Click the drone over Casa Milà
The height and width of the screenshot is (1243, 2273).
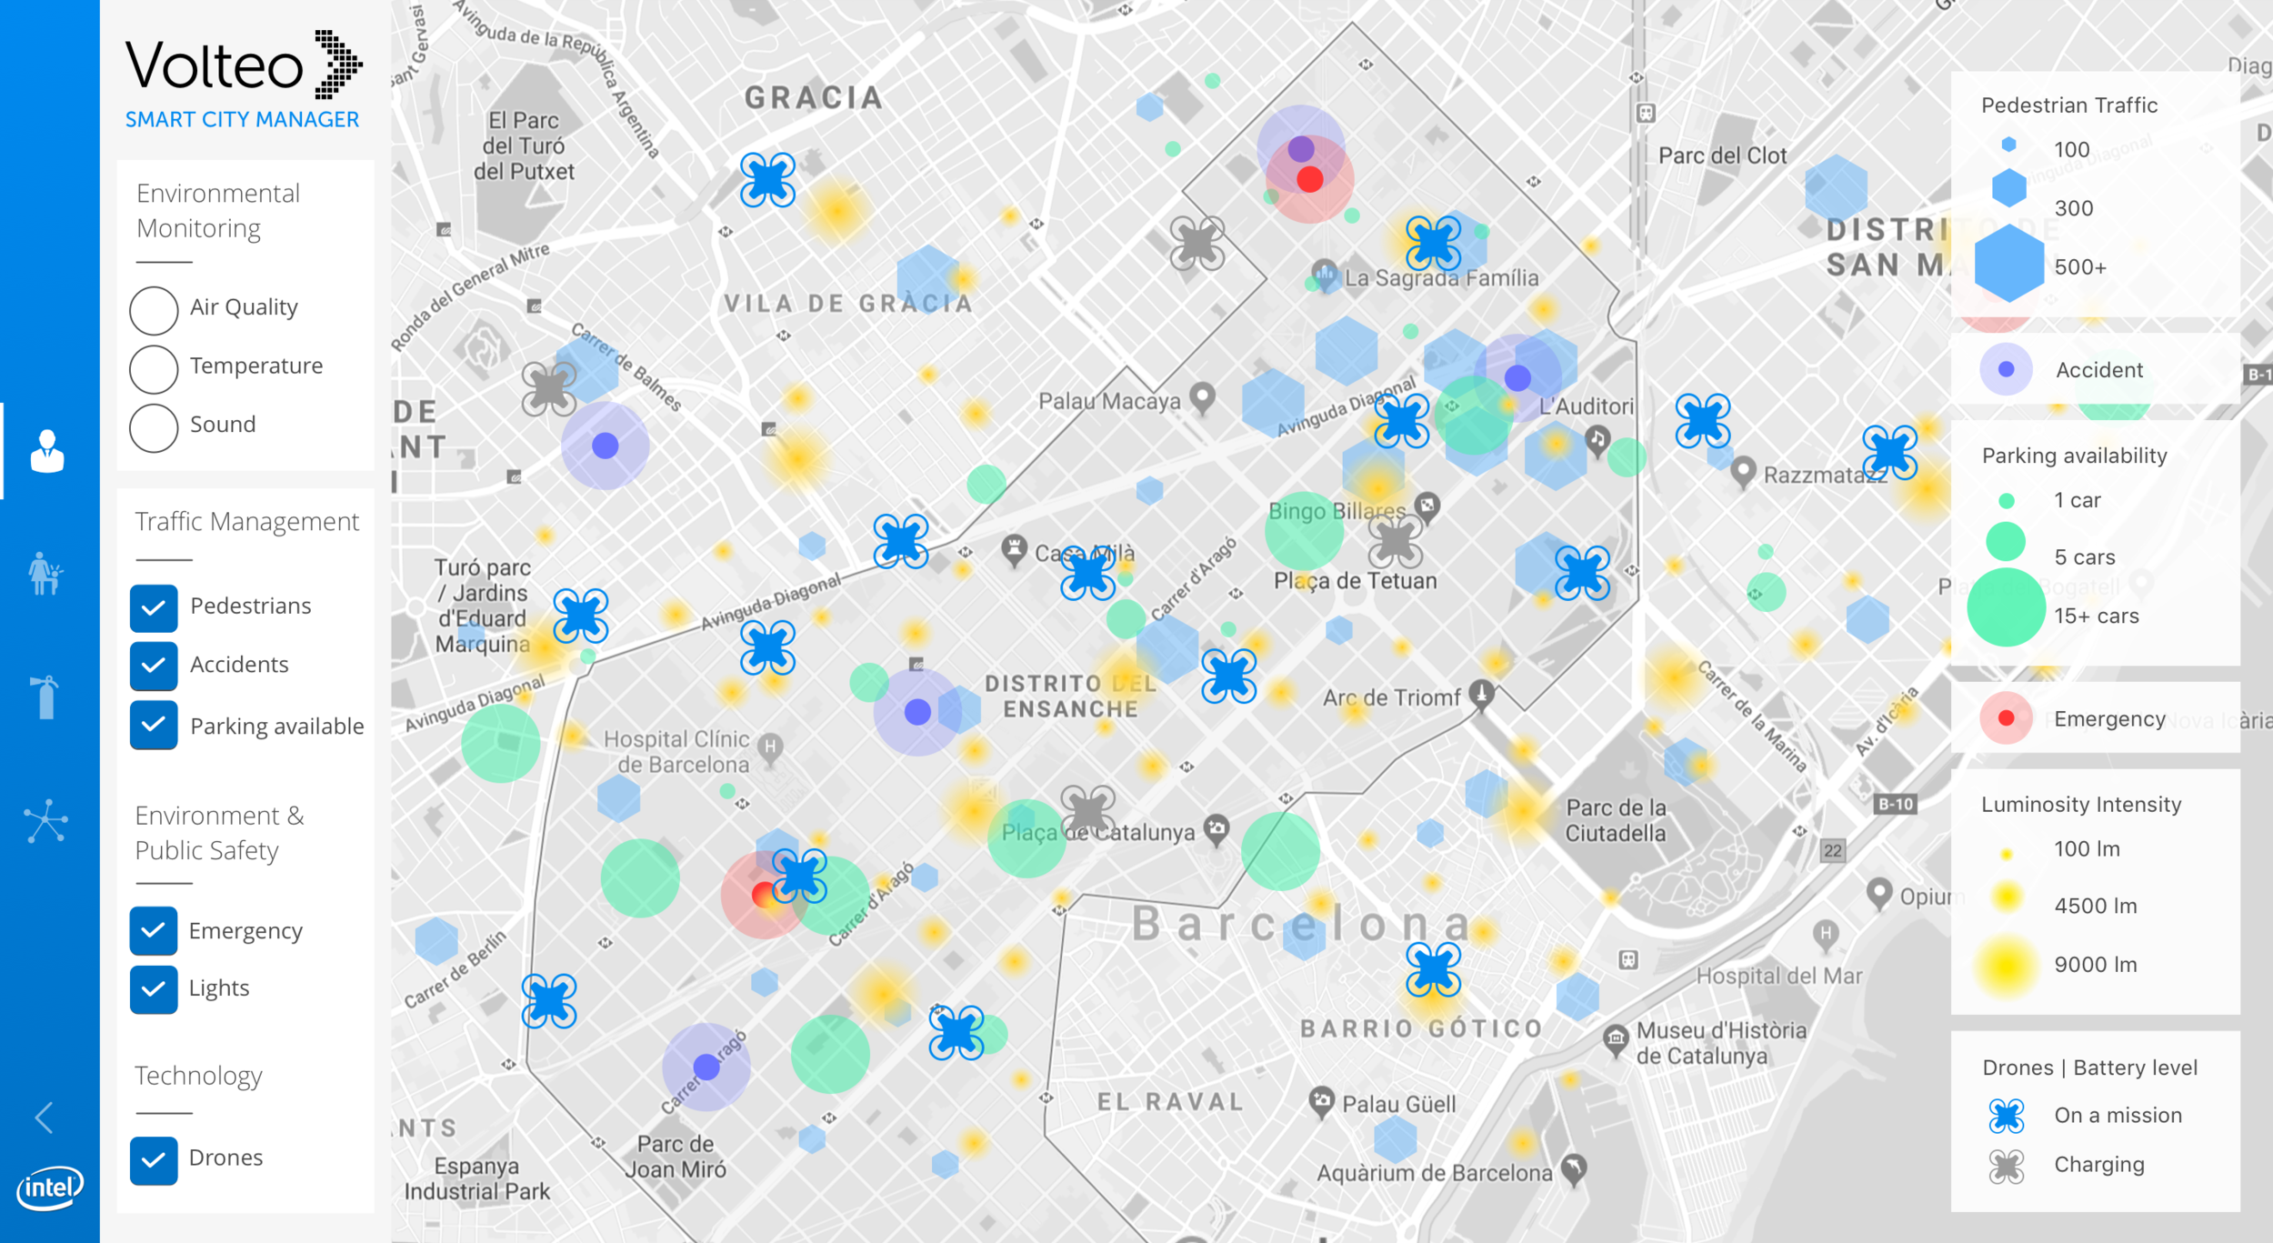[x=1088, y=573]
